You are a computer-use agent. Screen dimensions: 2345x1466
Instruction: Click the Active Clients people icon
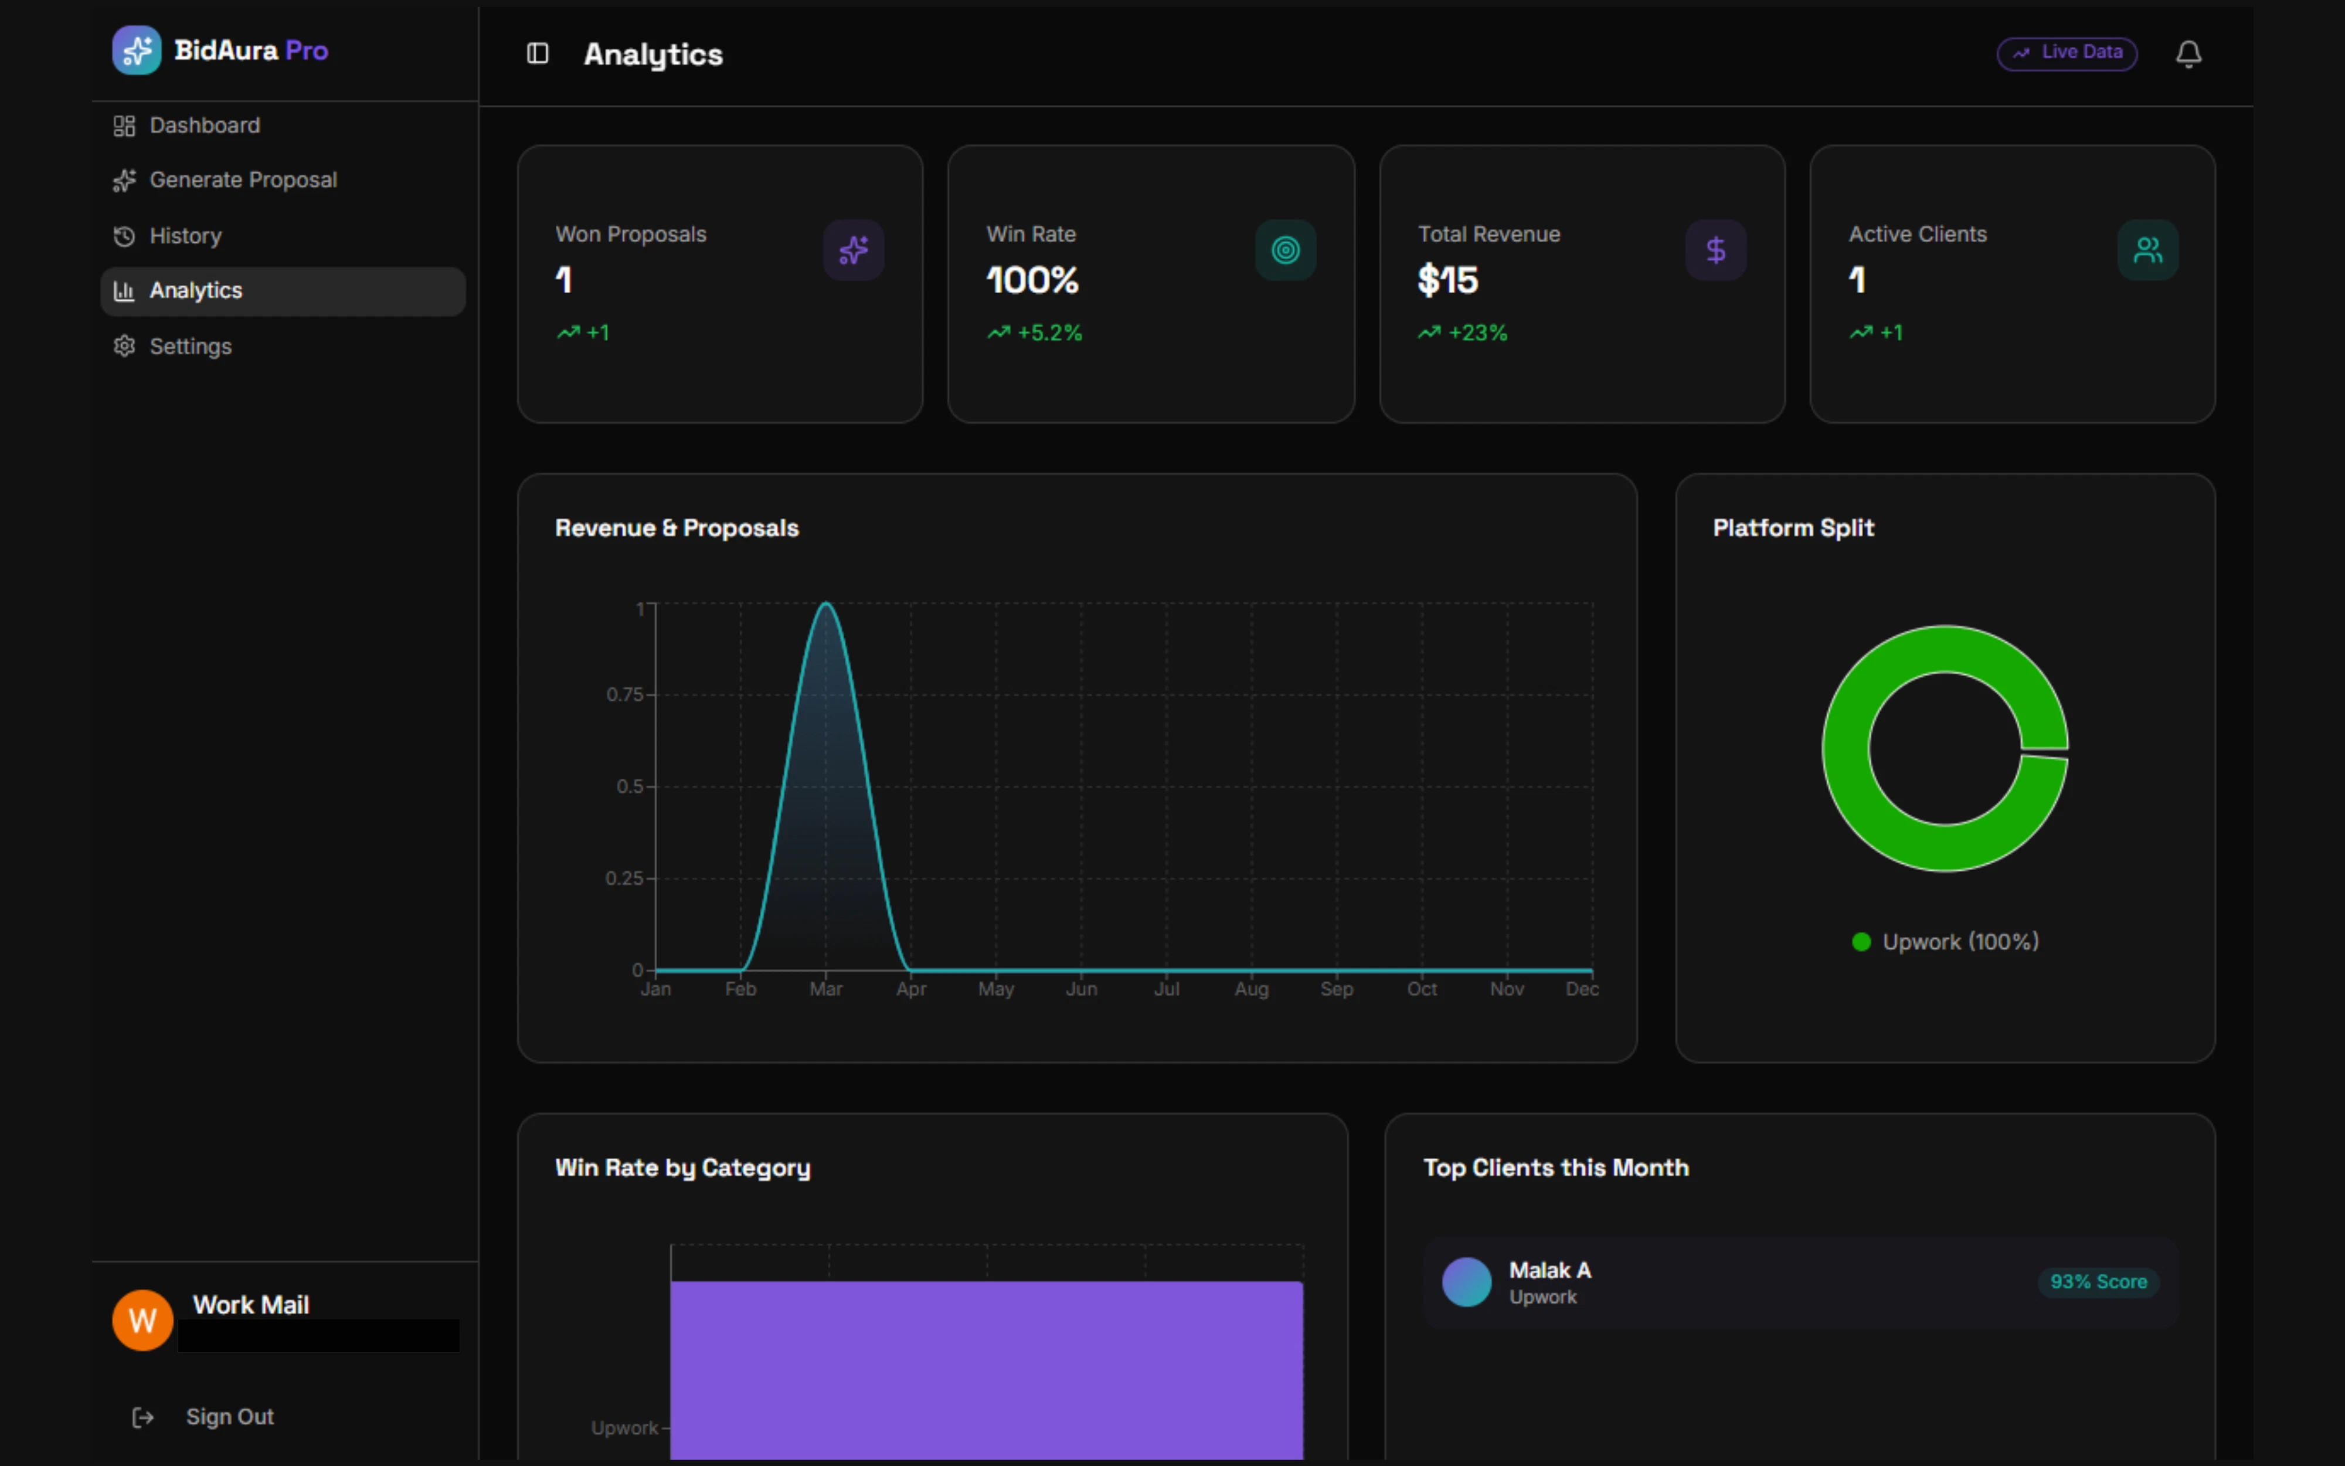tap(2147, 250)
